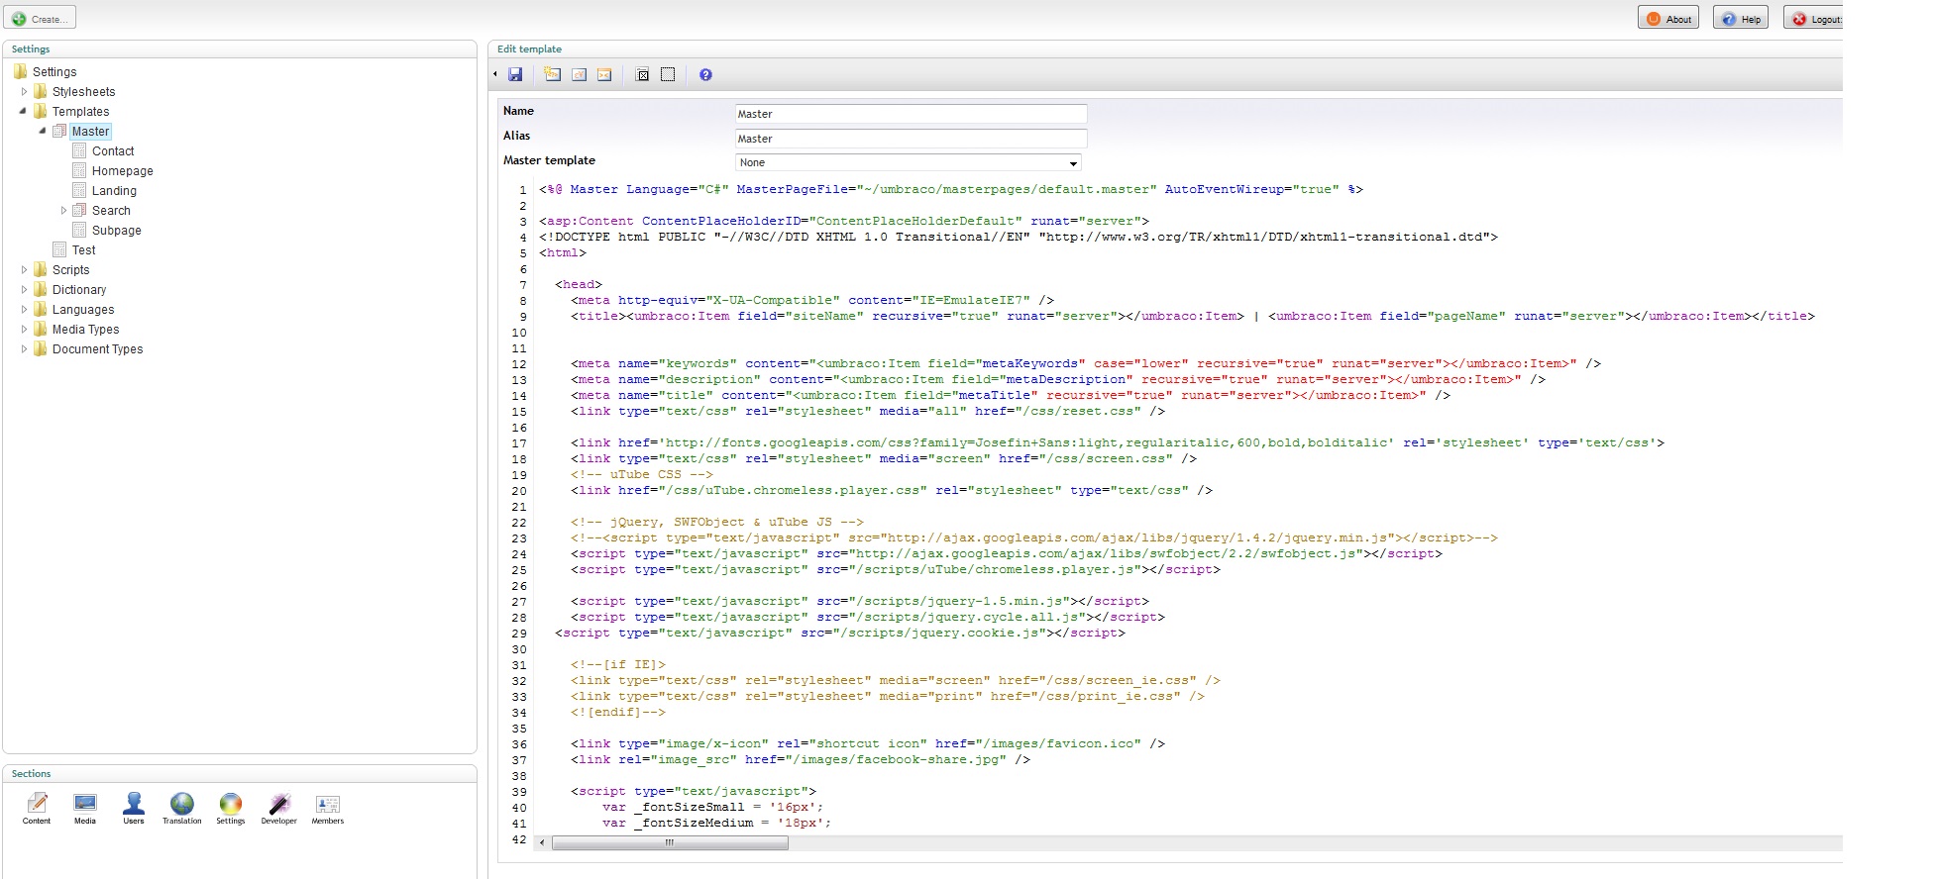Viewport: 1934px width, 879px height.
Task: Open the Master template dropdown
Action: [x=908, y=163]
